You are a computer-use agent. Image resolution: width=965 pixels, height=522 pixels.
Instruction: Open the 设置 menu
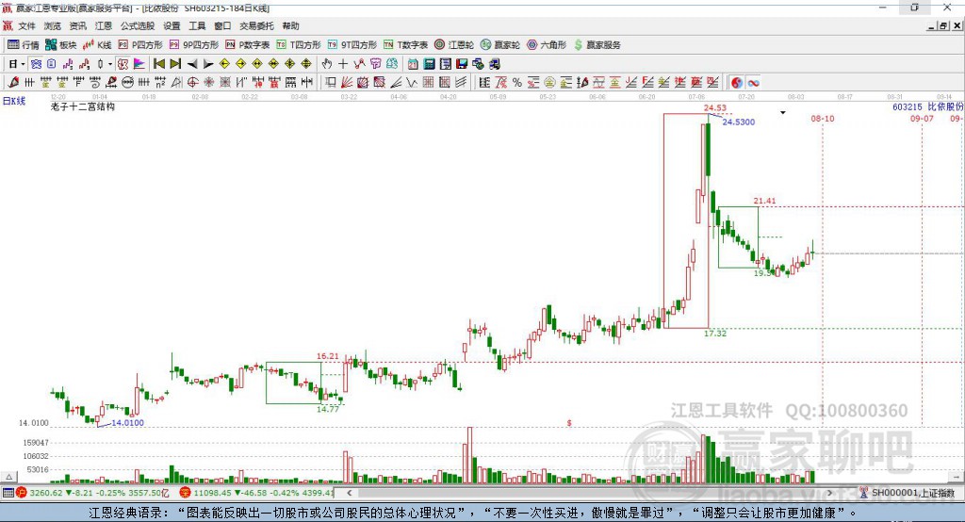coord(172,25)
